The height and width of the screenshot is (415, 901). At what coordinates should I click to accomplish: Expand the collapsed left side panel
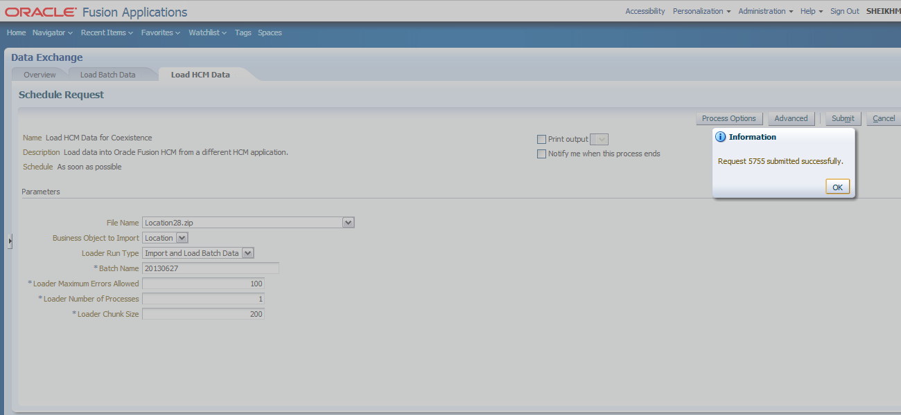click(x=10, y=241)
